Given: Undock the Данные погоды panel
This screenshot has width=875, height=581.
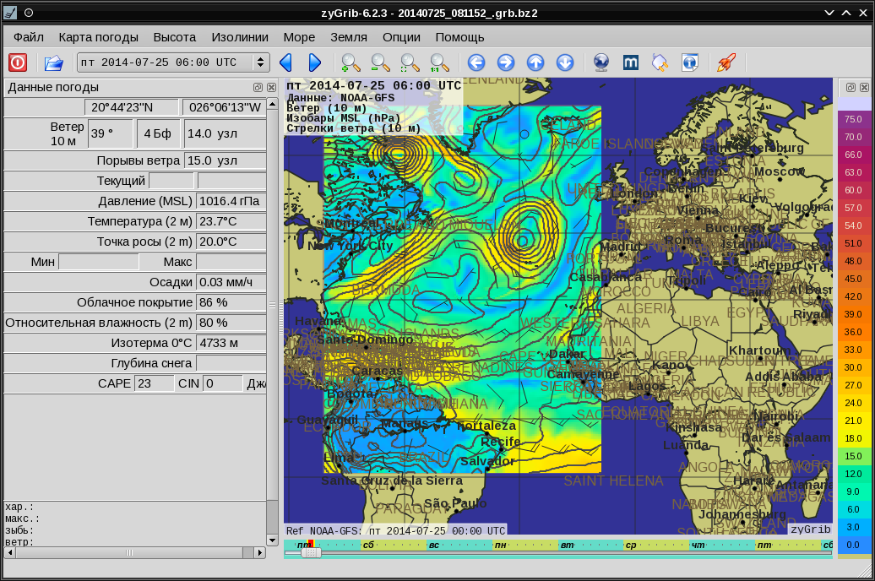Looking at the screenshot, I should tap(258, 87).
